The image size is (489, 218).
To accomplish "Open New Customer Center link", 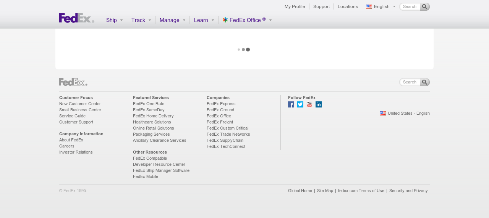I will pos(80,104).
